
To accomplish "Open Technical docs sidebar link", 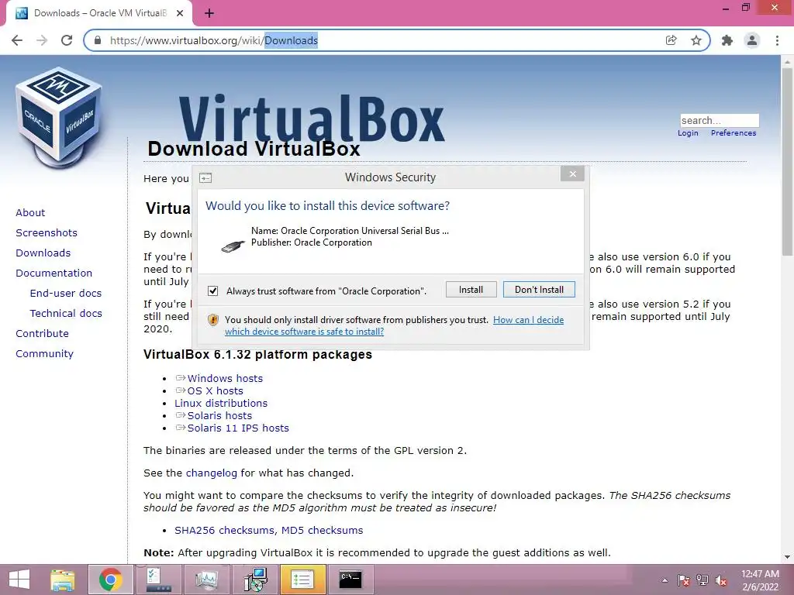I will click(66, 314).
